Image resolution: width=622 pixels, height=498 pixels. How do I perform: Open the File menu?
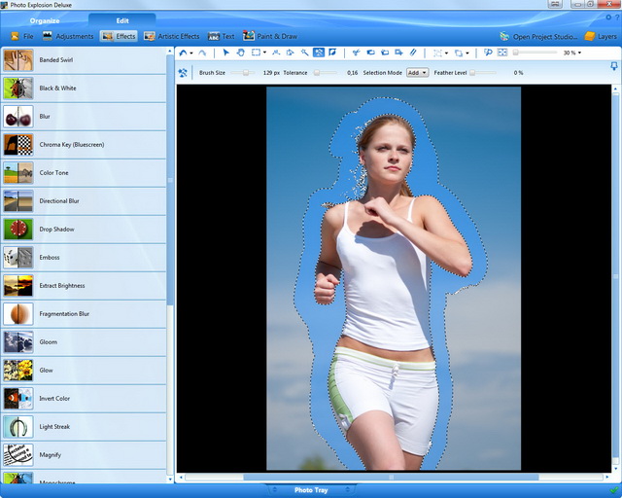(x=22, y=36)
